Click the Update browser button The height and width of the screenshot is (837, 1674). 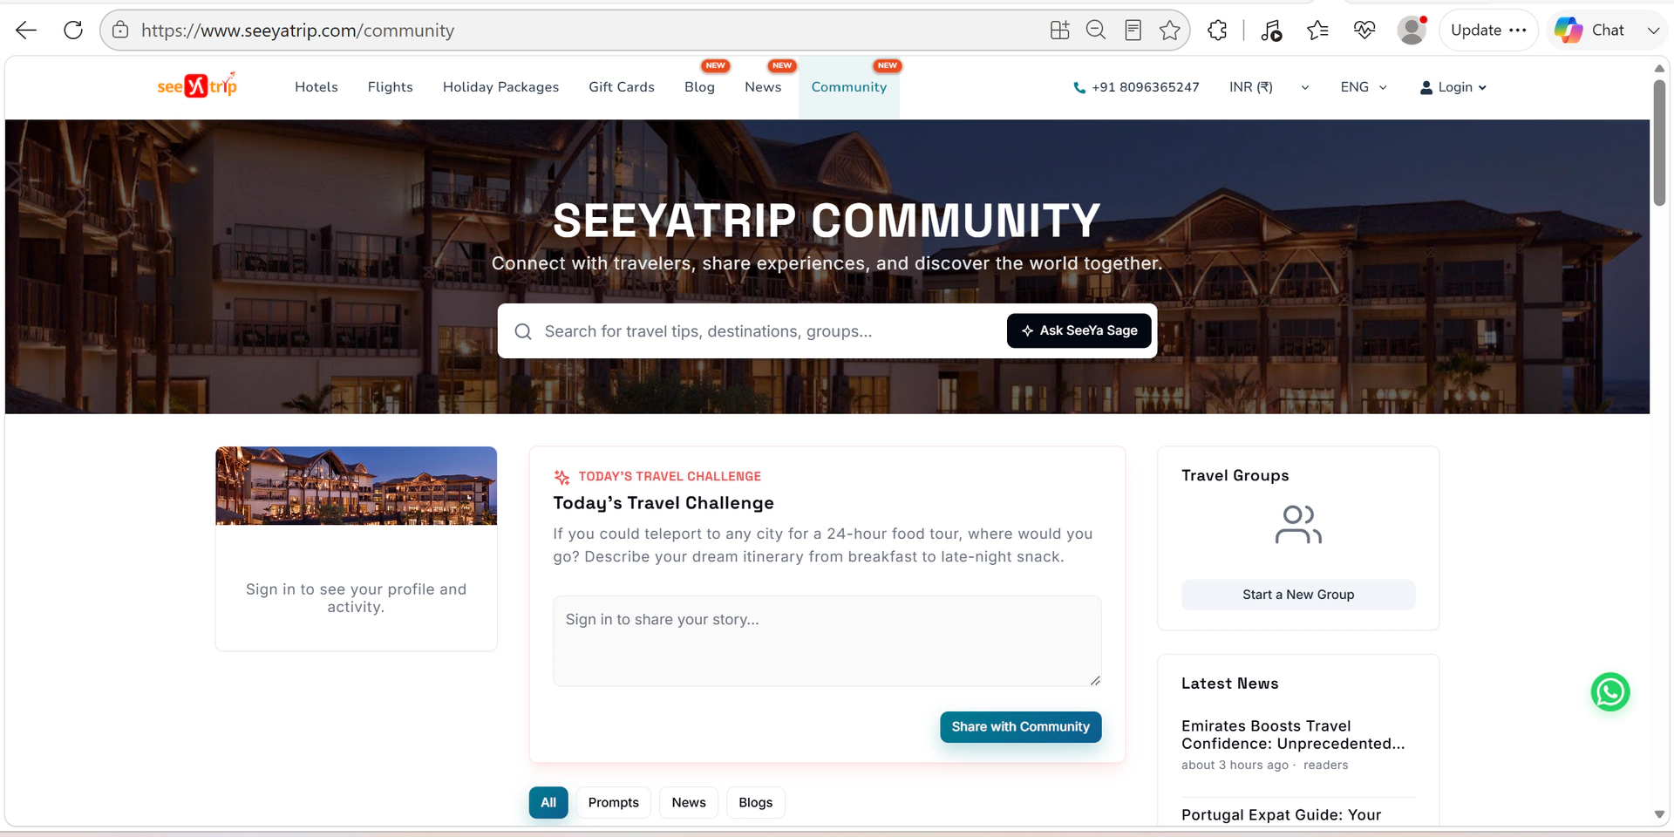[x=1488, y=31]
